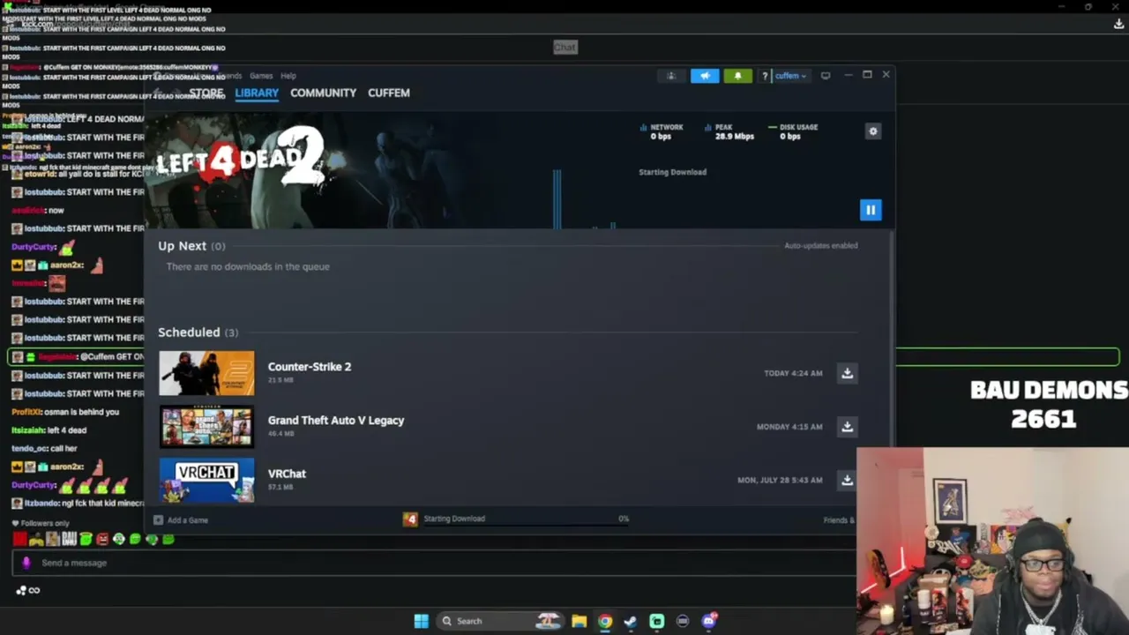
Task: Focus the Send a message chat field
Action: (x=432, y=563)
